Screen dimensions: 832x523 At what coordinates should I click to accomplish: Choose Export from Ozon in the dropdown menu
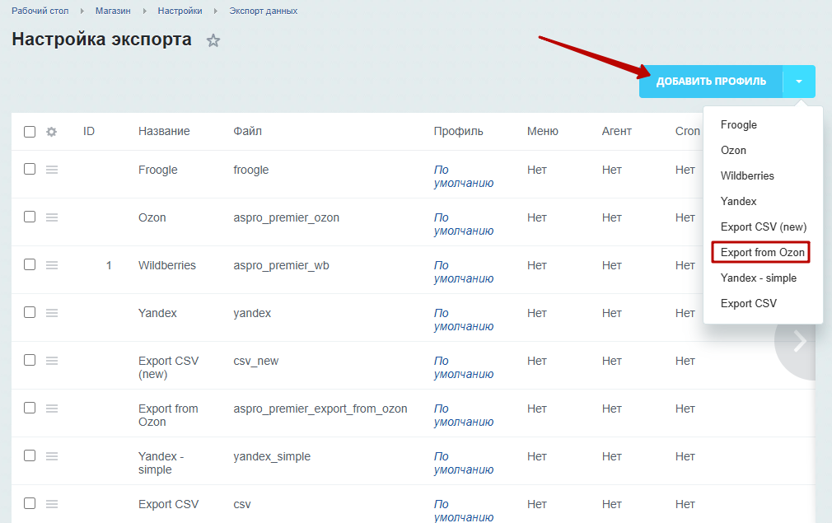(x=761, y=253)
